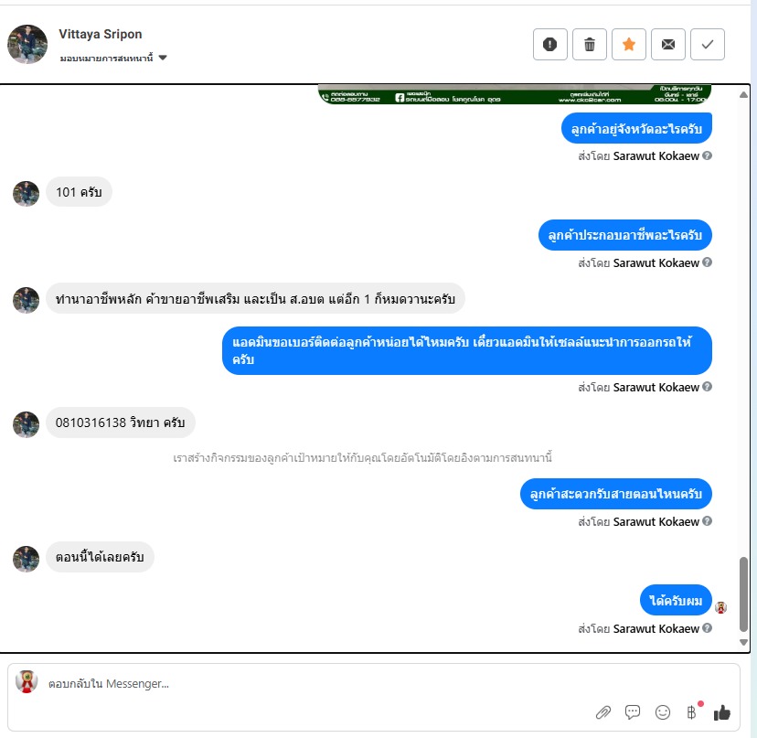This screenshot has height=738, width=757.
Task: Open the conversation assignment dropdown under Vittaya Sripon
Action: click(x=113, y=58)
